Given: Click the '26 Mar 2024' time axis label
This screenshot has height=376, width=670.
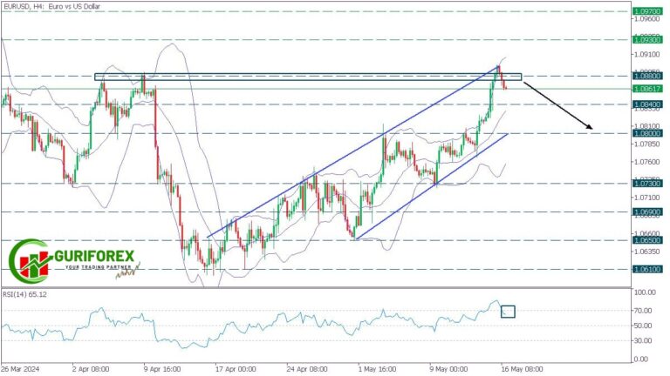Looking at the screenshot, I should coord(20,369).
